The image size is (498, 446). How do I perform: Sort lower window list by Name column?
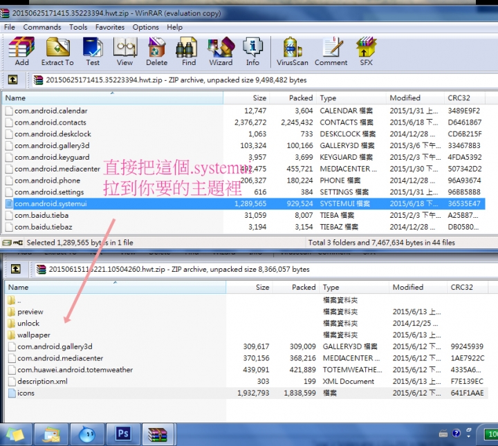[x=116, y=287]
